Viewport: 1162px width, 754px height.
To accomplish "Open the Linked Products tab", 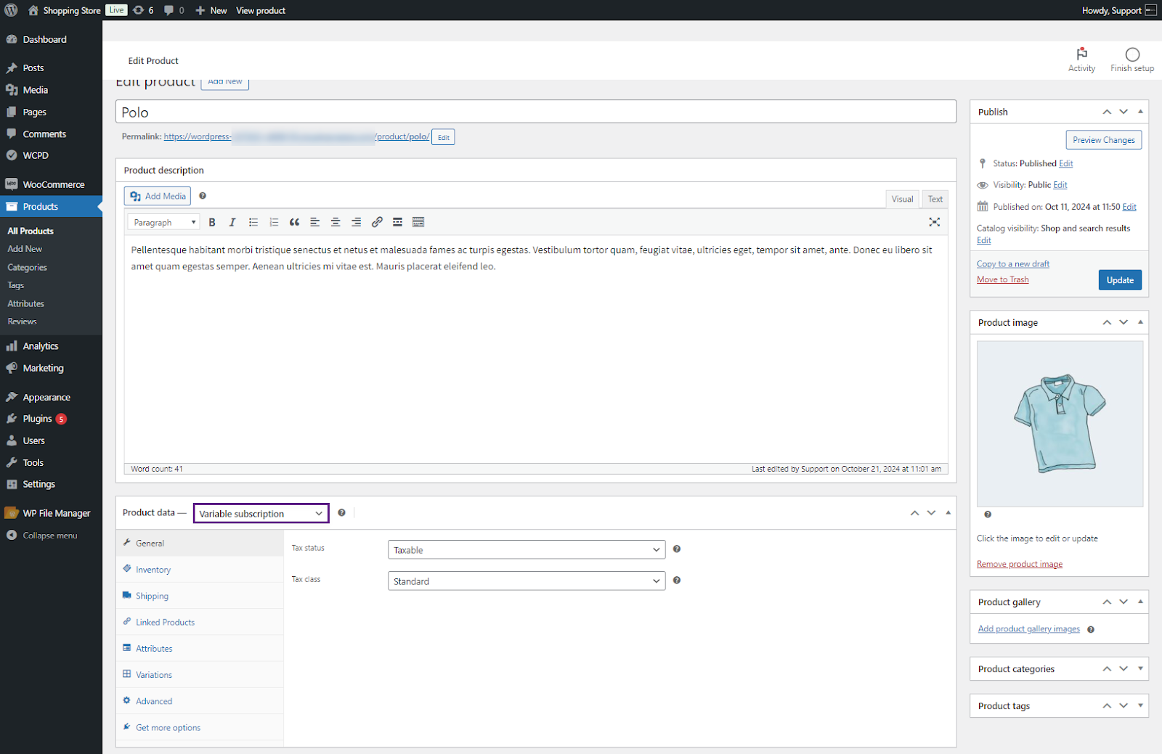I will [x=200, y=622].
